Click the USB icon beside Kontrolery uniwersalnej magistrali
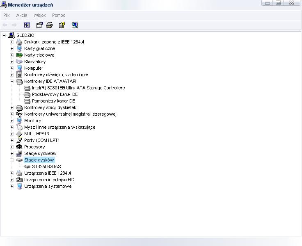The image size is (302, 246). [19, 114]
